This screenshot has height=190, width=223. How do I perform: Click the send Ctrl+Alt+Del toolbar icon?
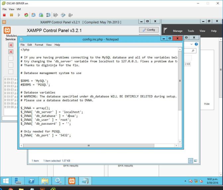point(56,15)
